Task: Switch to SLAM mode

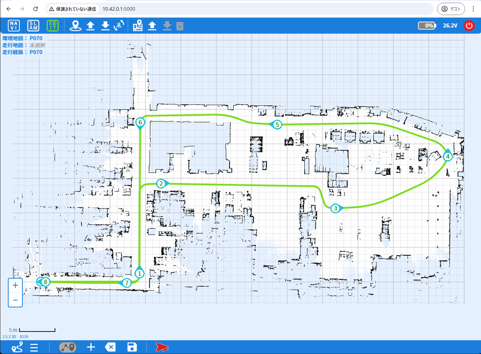Action: [33, 25]
